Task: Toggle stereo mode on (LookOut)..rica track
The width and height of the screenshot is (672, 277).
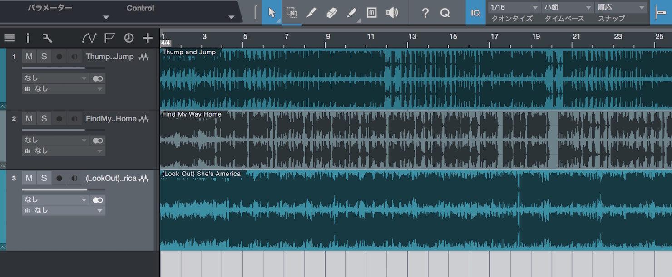Action: [x=98, y=200]
